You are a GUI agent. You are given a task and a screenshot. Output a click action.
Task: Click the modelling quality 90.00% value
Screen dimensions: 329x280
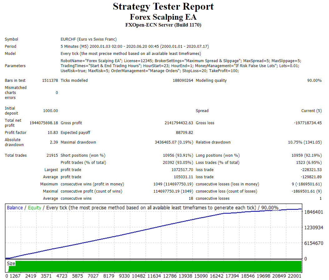coord(314,81)
